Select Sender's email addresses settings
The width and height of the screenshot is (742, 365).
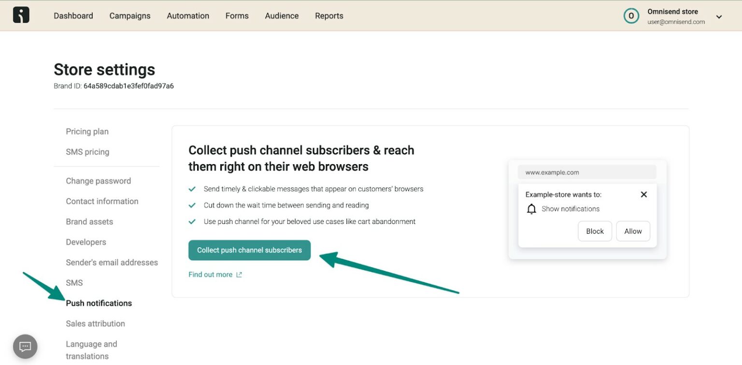[x=112, y=262]
